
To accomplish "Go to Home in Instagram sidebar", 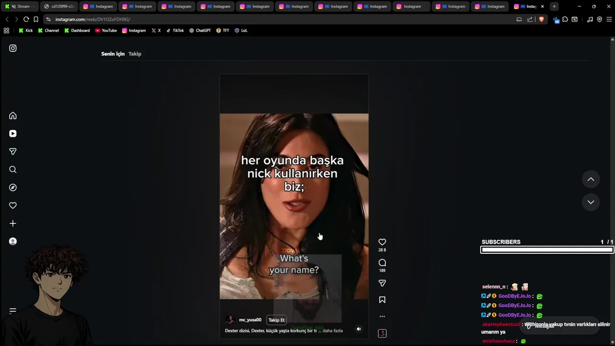I will [x=13, y=116].
